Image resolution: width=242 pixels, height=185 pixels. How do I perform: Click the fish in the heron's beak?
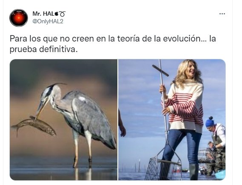(34, 126)
